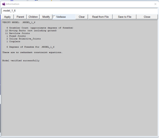
Task: Close window using title bar X
Action: click(155, 4)
